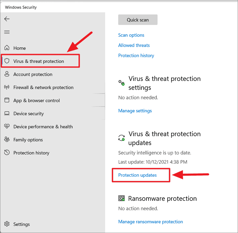Click the refresh icon beside protection updates
The height and width of the screenshot is (233, 238).
pyautogui.click(x=121, y=138)
